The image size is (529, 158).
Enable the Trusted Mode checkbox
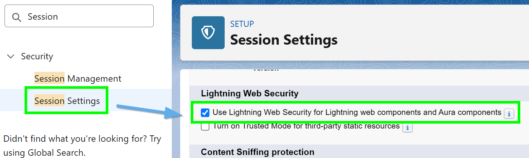pyautogui.click(x=205, y=127)
